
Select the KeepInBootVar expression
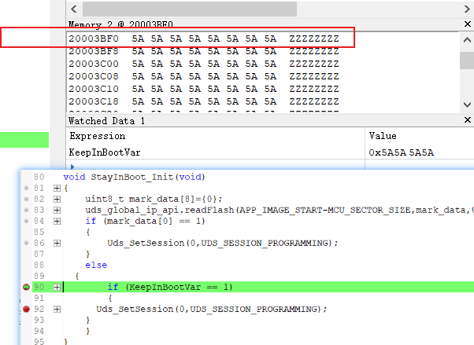pyautogui.click(x=105, y=152)
